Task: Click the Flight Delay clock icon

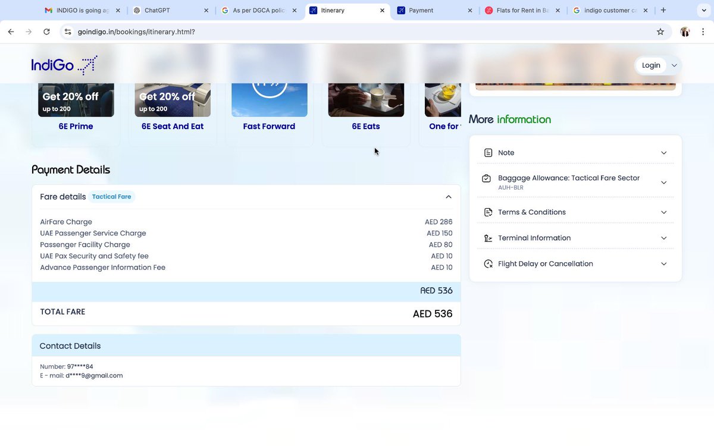Action: click(488, 263)
